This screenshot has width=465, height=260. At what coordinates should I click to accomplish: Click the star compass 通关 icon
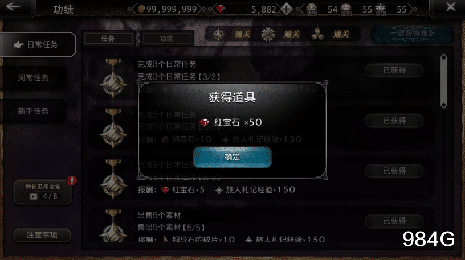pos(219,34)
